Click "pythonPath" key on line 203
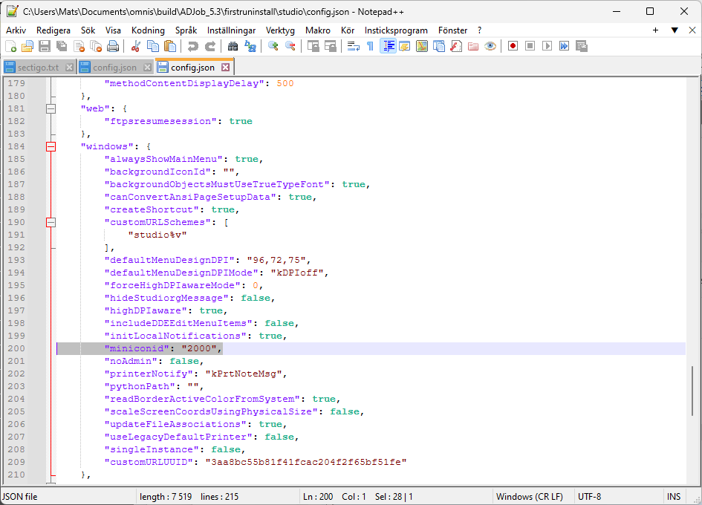This screenshot has width=702, height=505. 140,386
